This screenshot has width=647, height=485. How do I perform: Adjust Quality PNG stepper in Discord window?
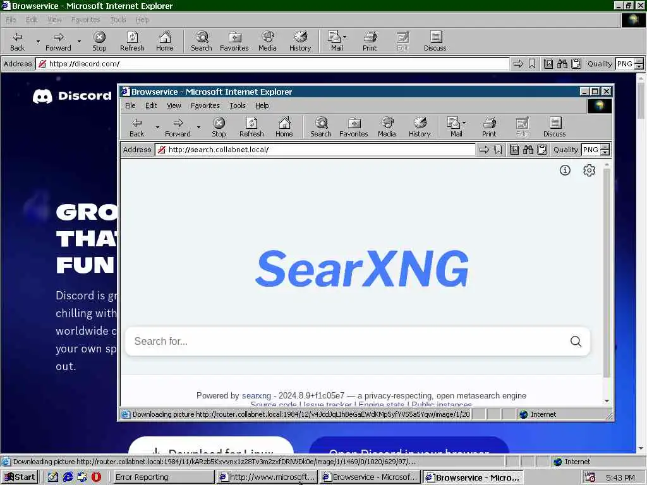pyautogui.click(x=639, y=64)
